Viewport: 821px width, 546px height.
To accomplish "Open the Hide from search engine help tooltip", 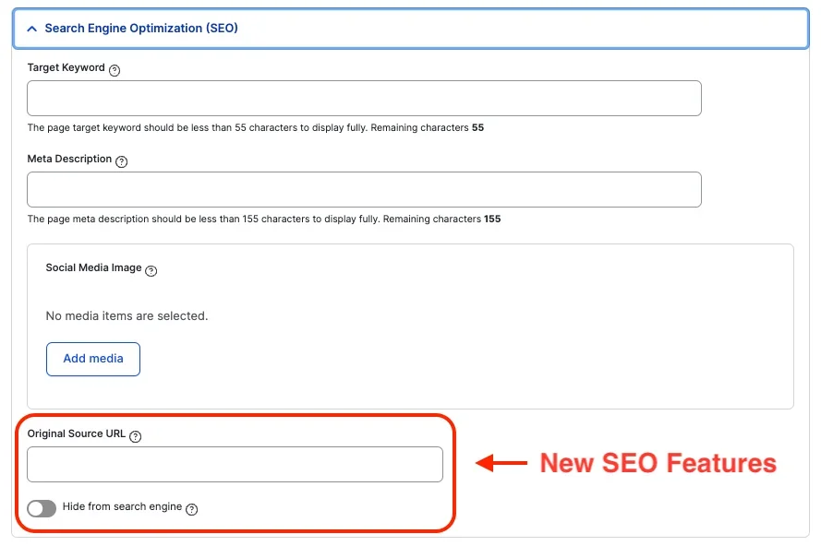I will [x=192, y=508].
